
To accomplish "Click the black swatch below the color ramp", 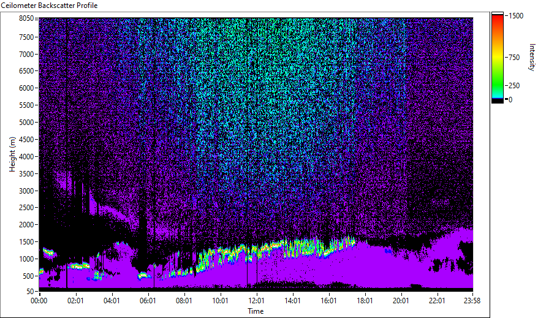I will point(498,101).
